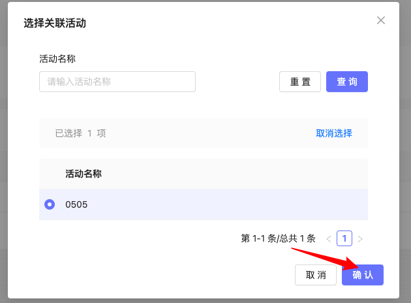The image size is (411, 303).
Task: Go to next page using right chevron
Action: point(360,239)
